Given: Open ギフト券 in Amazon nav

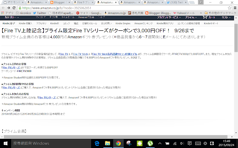Looking at the screenshot, I should (x=54, y=17).
